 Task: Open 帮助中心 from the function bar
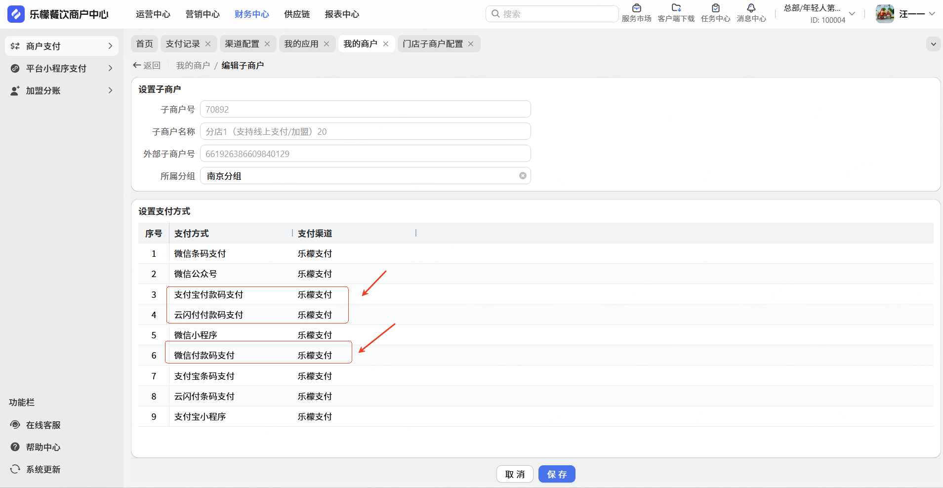43,447
